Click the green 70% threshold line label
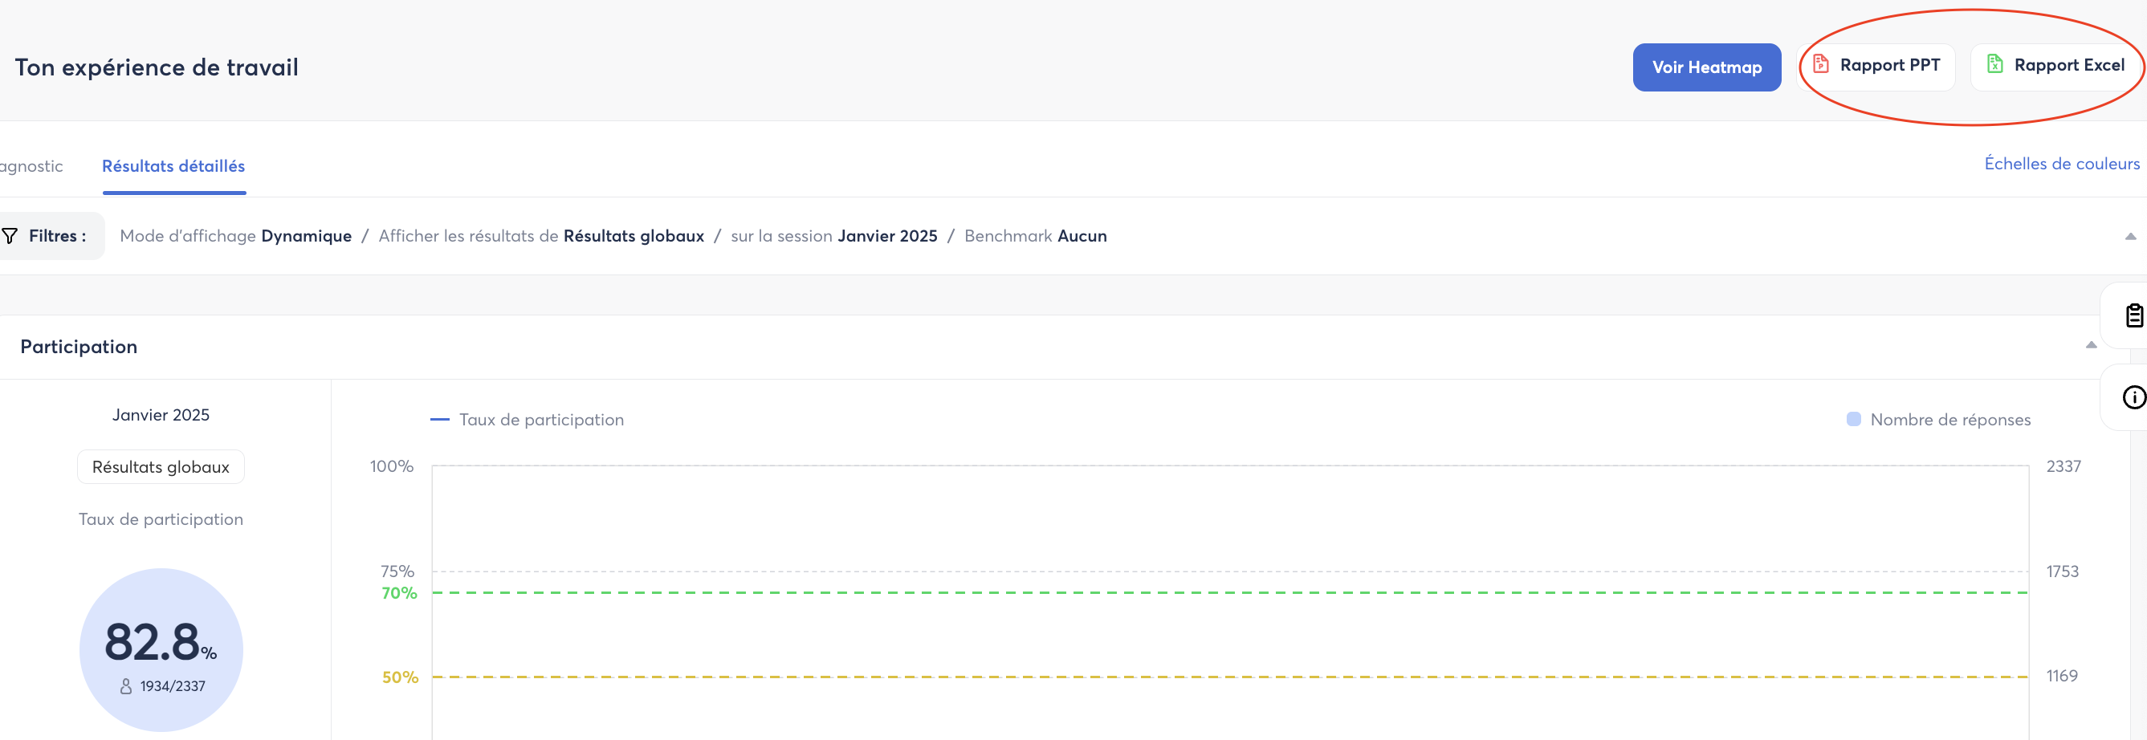Screen dimensions: 2147x740 pyautogui.click(x=398, y=593)
